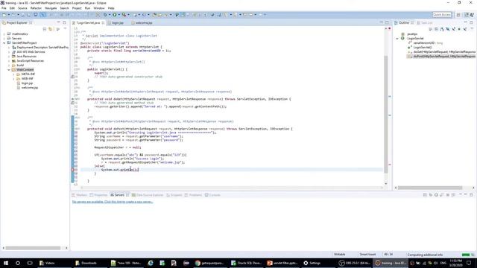Image resolution: width=477 pixels, height=268 pixels.
Task: Click the editor vertical scrollbar
Action: click(x=386, y=114)
